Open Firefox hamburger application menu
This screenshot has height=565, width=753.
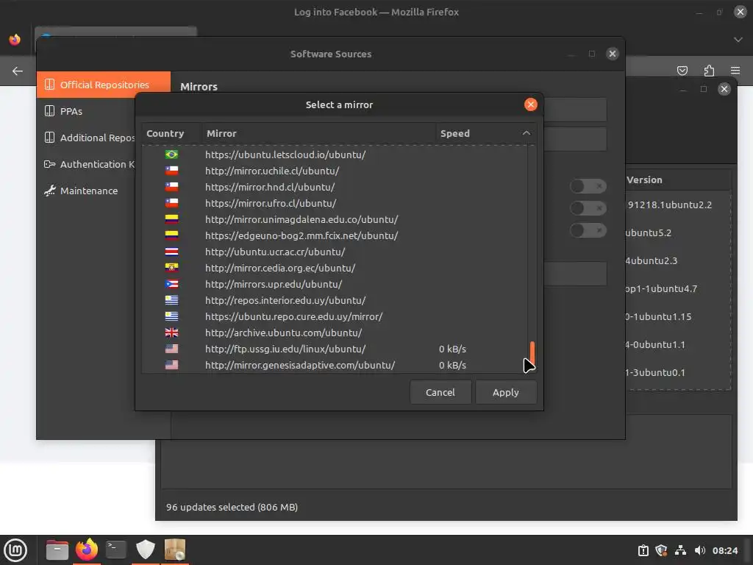point(735,71)
